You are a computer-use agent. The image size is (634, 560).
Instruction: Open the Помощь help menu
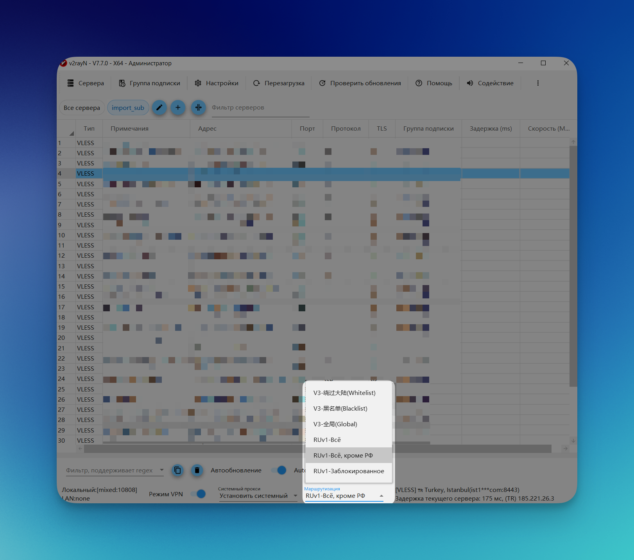(434, 83)
